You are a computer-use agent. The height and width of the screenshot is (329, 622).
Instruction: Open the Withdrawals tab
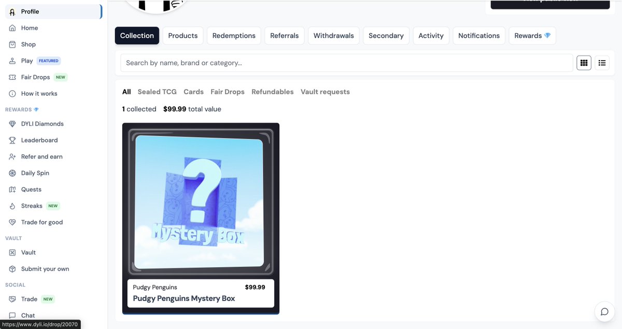(334, 36)
